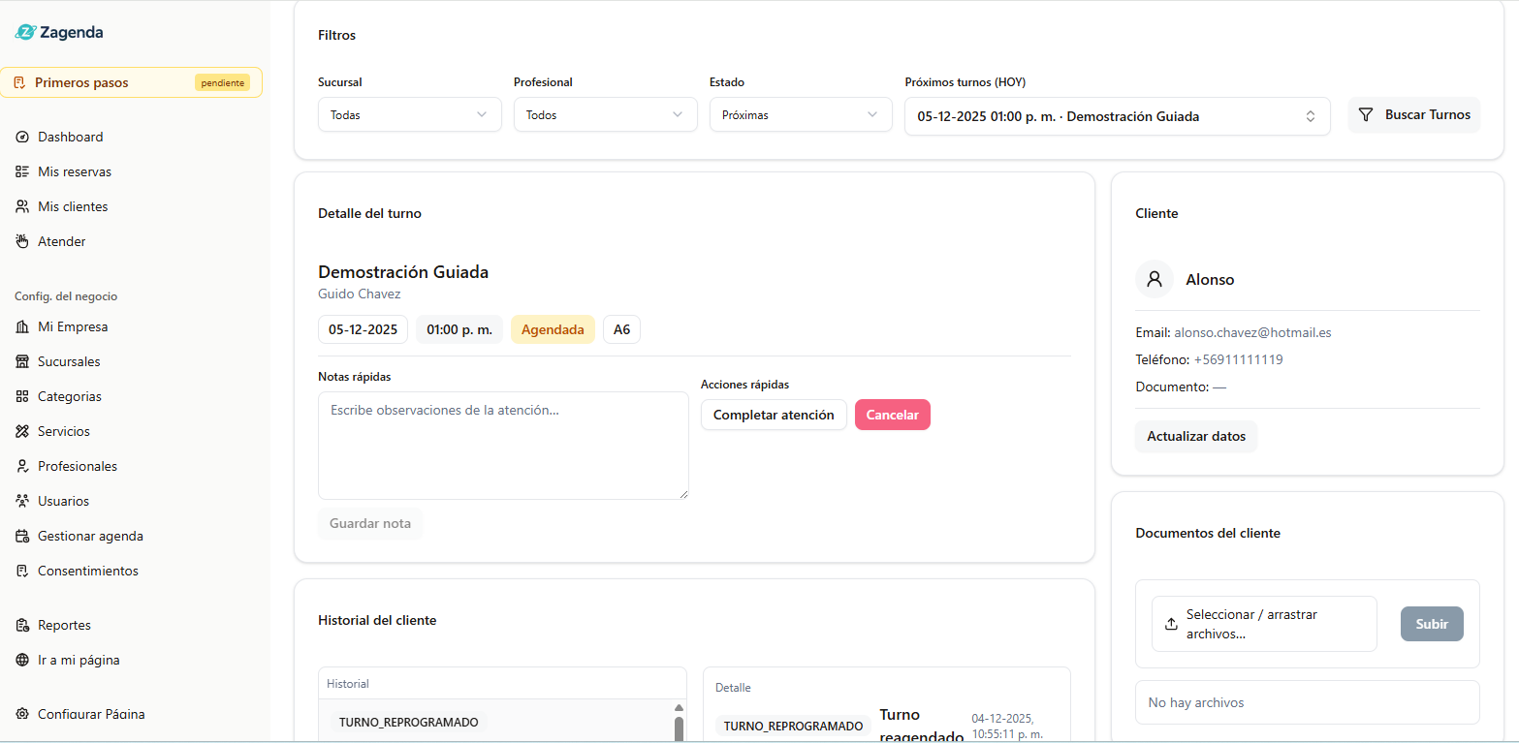Click the Demostración Guiada heading
The width and height of the screenshot is (1519, 743).
click(403, 272)
